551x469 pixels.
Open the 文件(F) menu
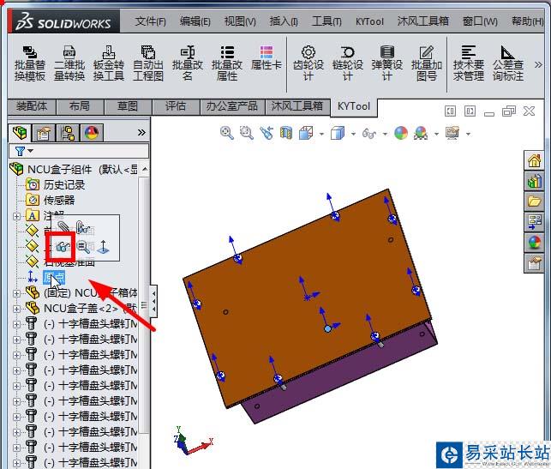[x=151, y=21]
